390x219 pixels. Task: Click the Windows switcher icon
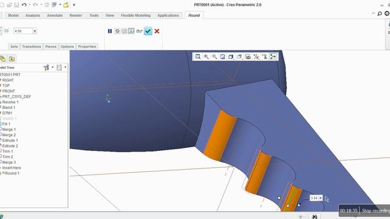[54, 5]
